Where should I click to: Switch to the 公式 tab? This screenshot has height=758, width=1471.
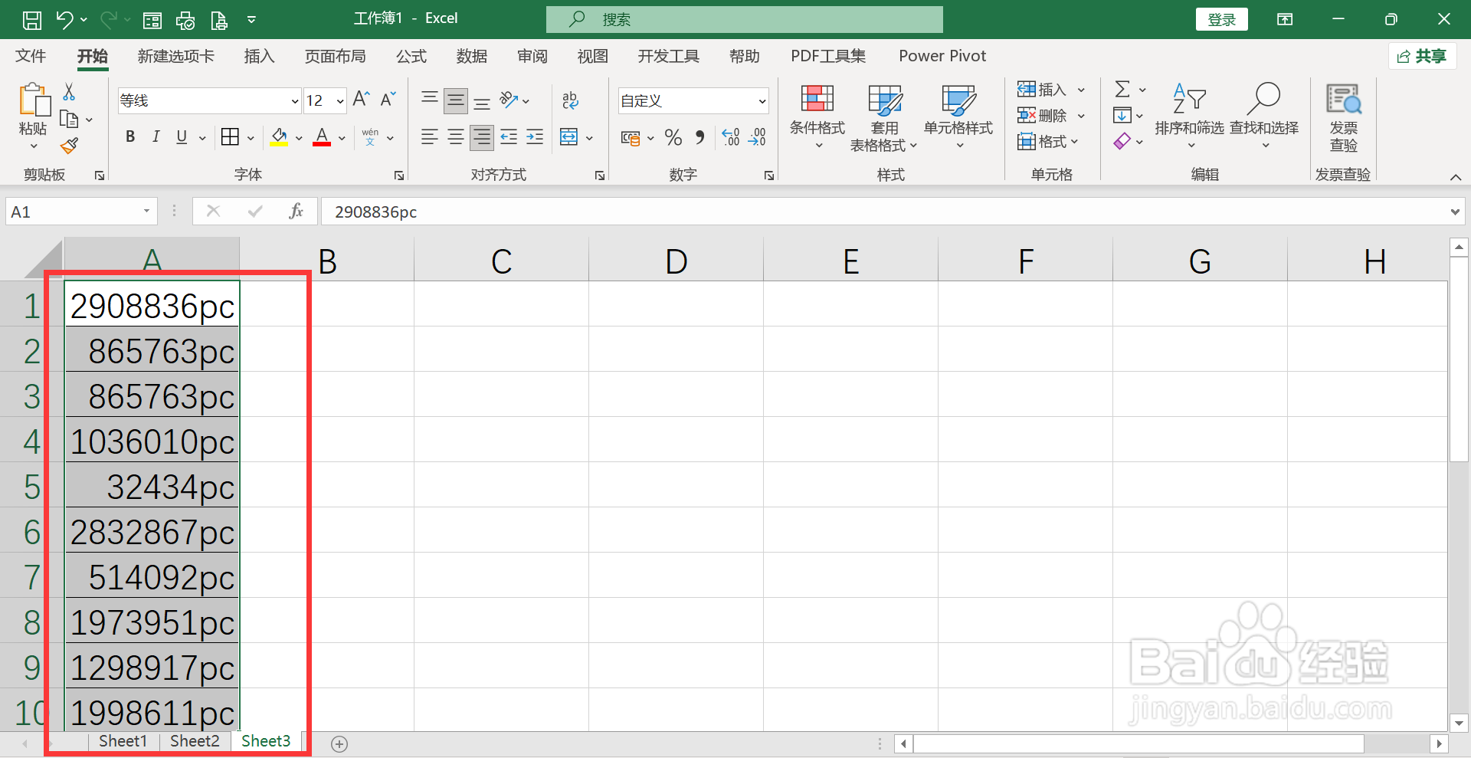click(411, 56)
